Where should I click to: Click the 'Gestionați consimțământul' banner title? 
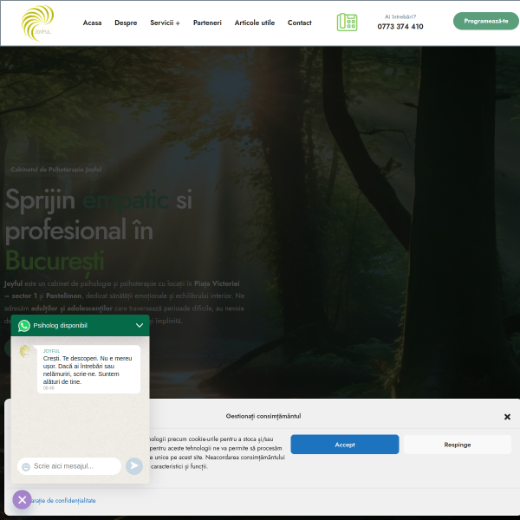[x=263, y=416]
